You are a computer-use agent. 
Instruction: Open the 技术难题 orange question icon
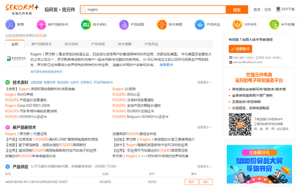pos(162,25)
